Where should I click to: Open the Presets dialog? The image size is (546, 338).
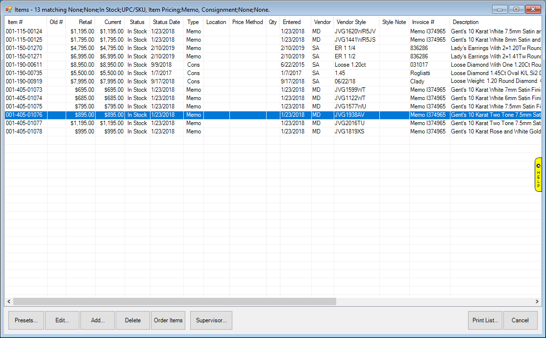[26, 320]
